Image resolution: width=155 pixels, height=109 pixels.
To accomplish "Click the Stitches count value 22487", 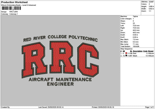I will 151,2.
